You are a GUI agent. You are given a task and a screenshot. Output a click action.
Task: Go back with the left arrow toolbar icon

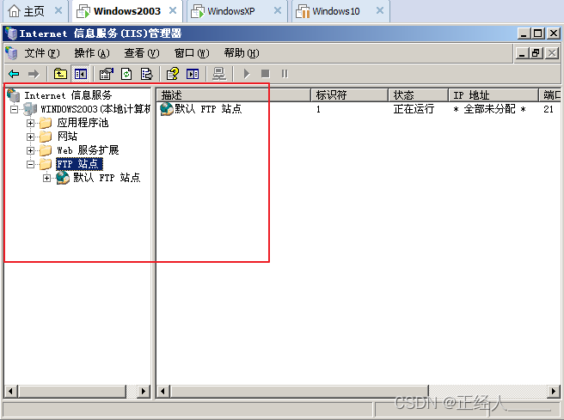coord(14,74)
